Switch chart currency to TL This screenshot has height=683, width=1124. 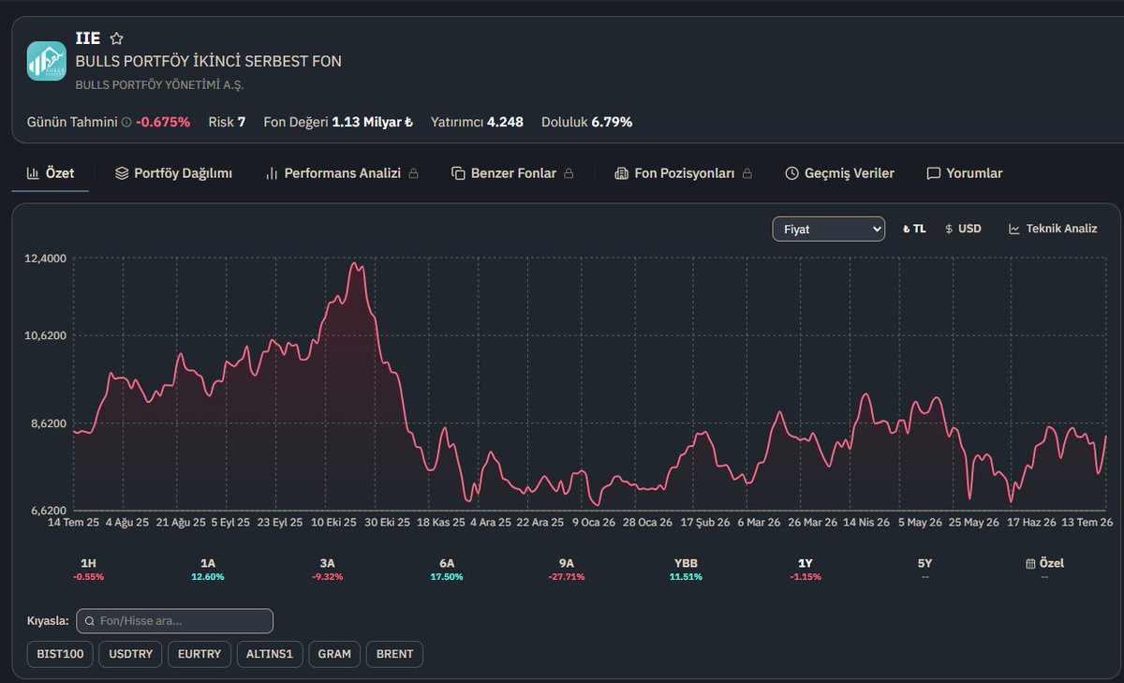914,229
